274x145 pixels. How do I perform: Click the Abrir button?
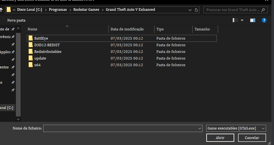pyautogui.click(x=220, y=138)
